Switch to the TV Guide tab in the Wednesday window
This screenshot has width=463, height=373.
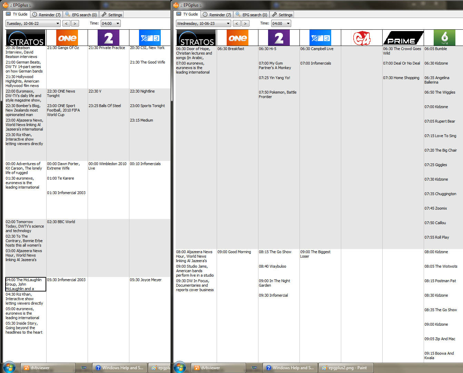click(x=187, y=14)
